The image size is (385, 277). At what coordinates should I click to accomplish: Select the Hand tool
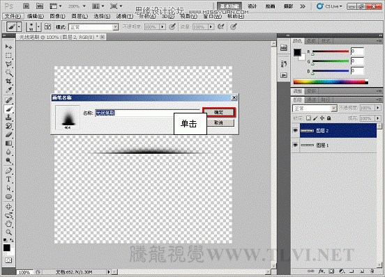[8, 223]
